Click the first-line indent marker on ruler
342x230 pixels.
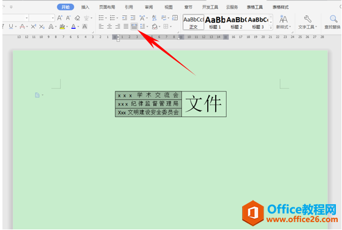click(118, 36)
